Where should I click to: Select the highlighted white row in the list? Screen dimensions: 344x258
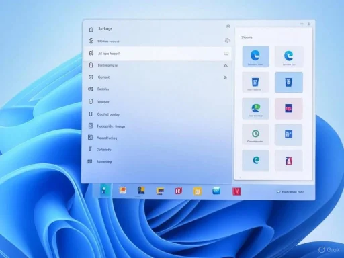(158, 54)
